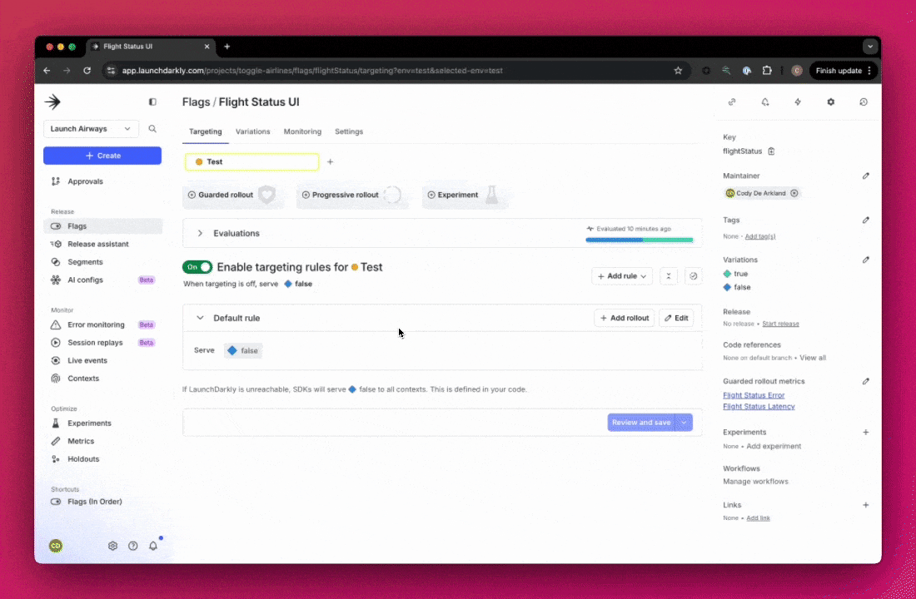Open the lightning bolt triggers icon

click(798, 101)
